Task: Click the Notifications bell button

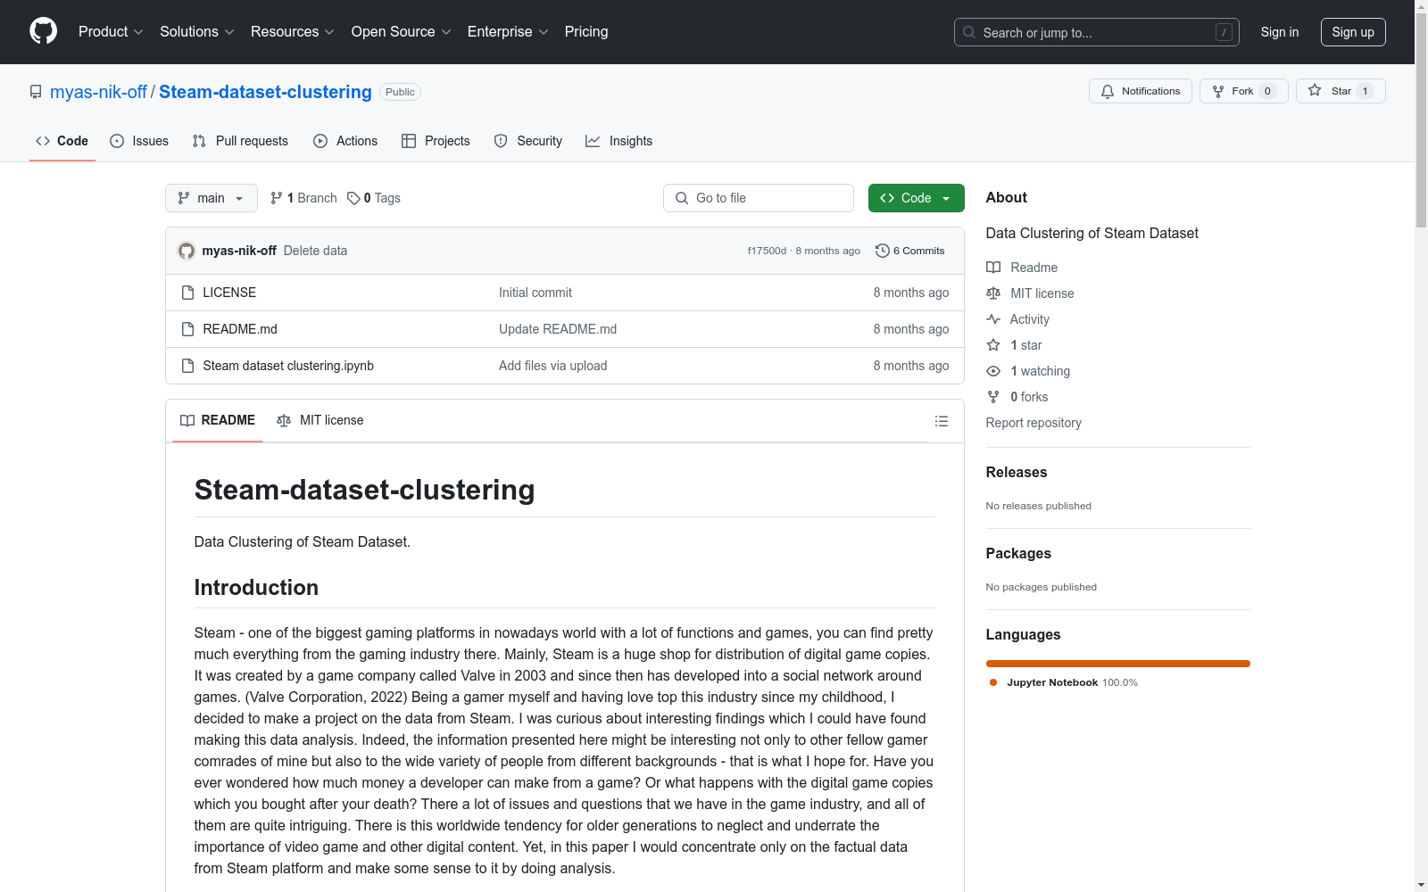Action: (1140, 91)
